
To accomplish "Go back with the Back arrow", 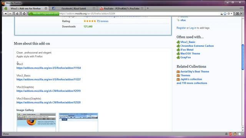I will click(6, 14).
